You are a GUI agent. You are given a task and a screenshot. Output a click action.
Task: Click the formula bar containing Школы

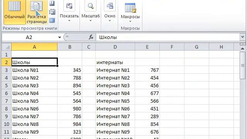tap(168, 37)
